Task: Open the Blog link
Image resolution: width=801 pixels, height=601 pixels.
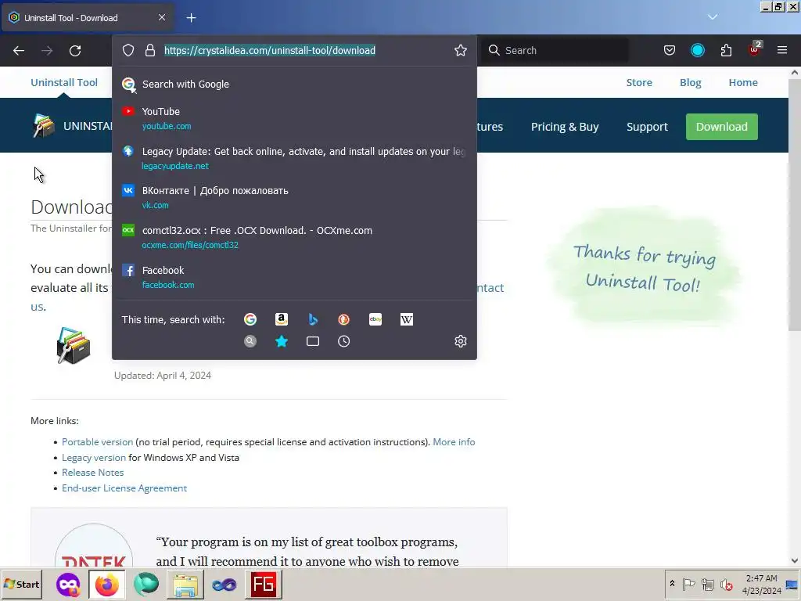Action: click(690, 82)
